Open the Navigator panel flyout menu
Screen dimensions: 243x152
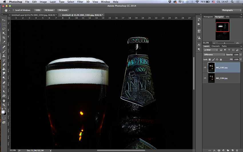click(241, 17)
